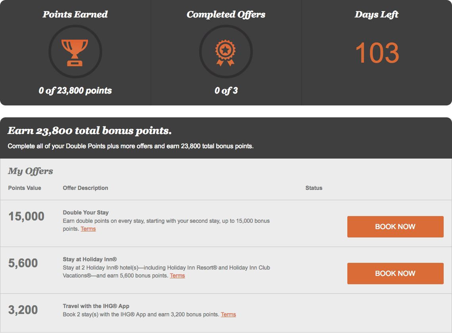This screenshot has width=452, height=333.
Task: Click Book Now for Double Your Stay
Action: click(395, 227)
